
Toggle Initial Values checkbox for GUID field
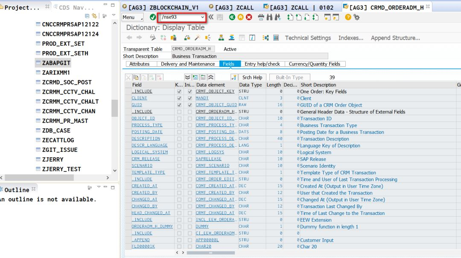[x=190, y=105]
